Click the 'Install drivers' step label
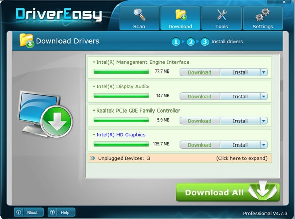Image resolution: width=295 pixels, height=219 pixels. tap(227, 41)
